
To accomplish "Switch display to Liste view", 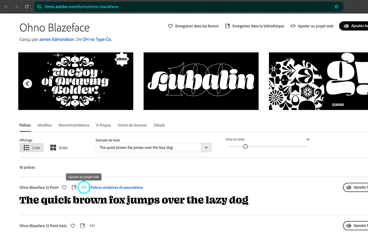I will 31,147.
